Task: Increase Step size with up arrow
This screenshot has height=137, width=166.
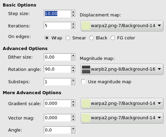Action: coord(73,12)
